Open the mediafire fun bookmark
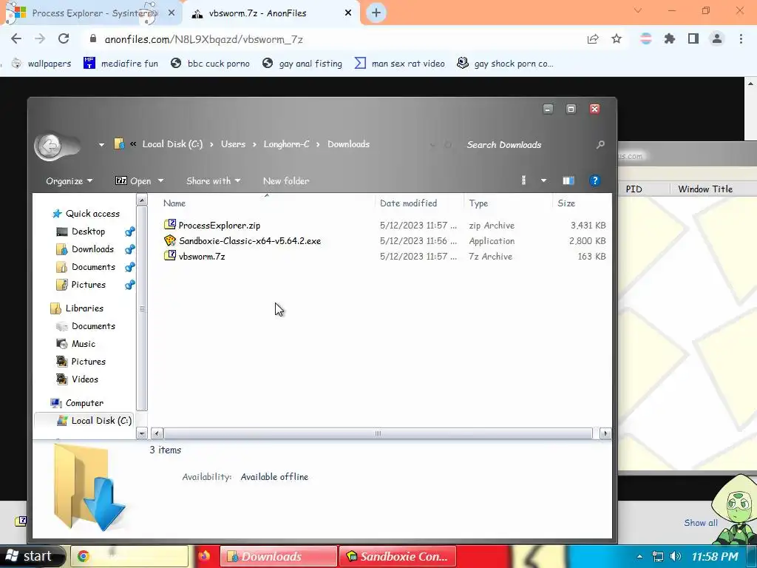 [x=120, y=64]
